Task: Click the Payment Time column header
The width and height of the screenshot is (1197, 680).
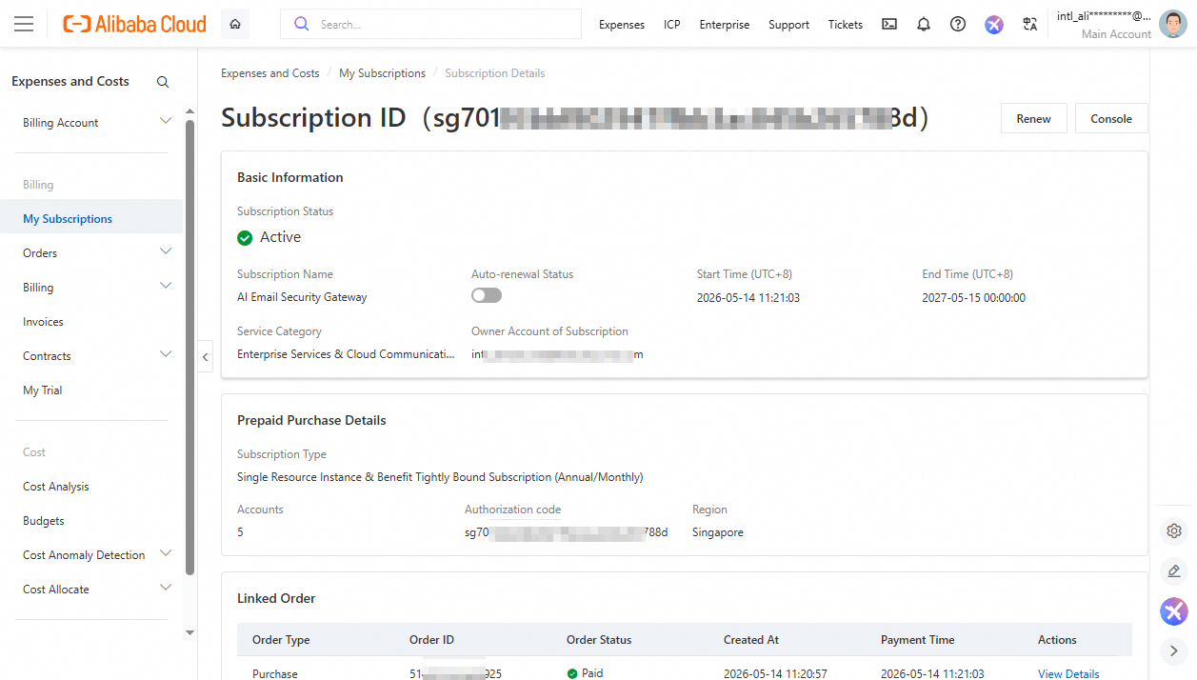Action: 917,640
